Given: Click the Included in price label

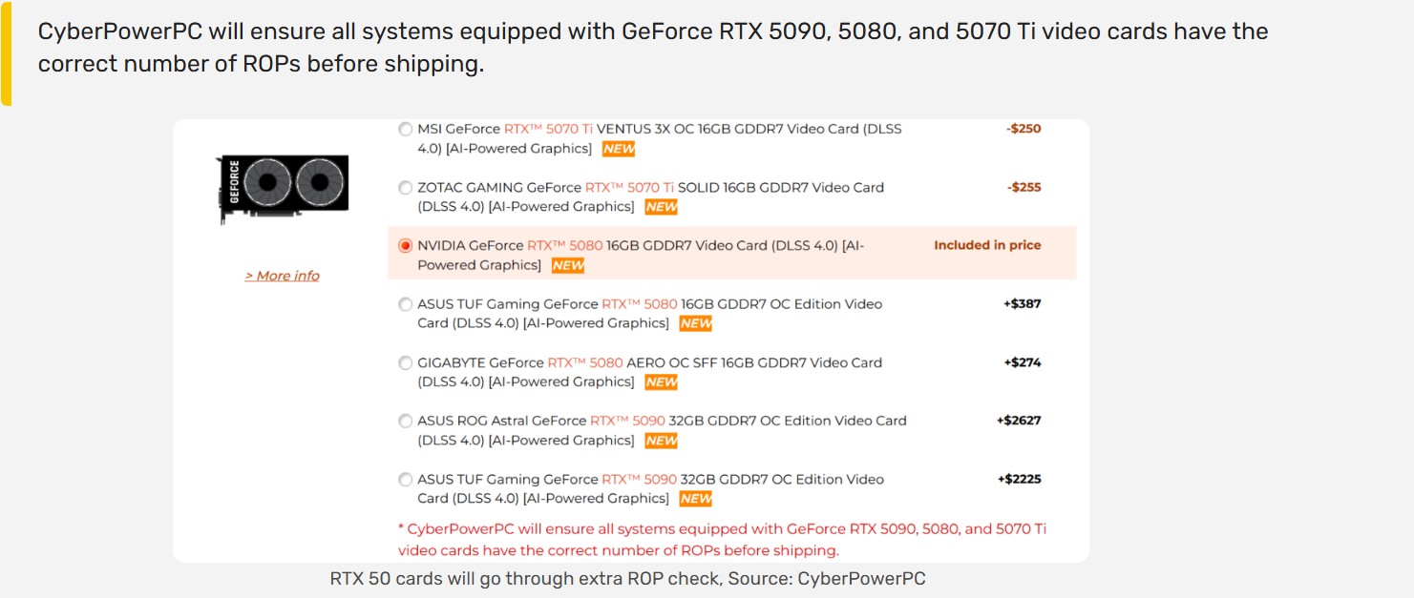Looking at the screenshot, I should [x=986, y=245].
